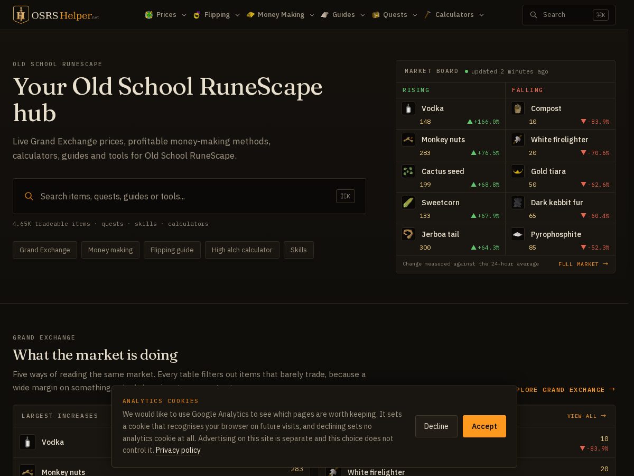Click Dark kebbit fur item name
The width and height of the screenshot is (634, 476).
[557, 203]
